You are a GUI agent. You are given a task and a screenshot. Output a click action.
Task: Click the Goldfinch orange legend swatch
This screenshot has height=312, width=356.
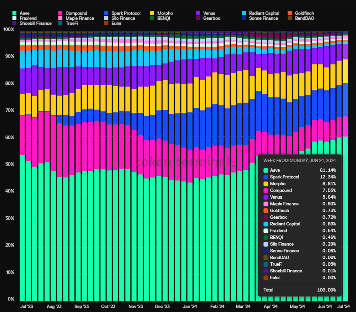[290, 13]
